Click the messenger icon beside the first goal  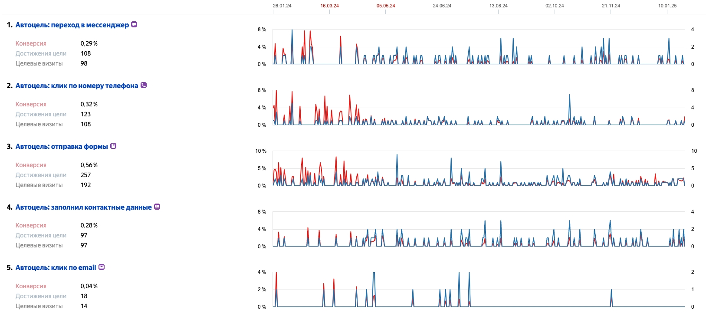coord(134,25)
